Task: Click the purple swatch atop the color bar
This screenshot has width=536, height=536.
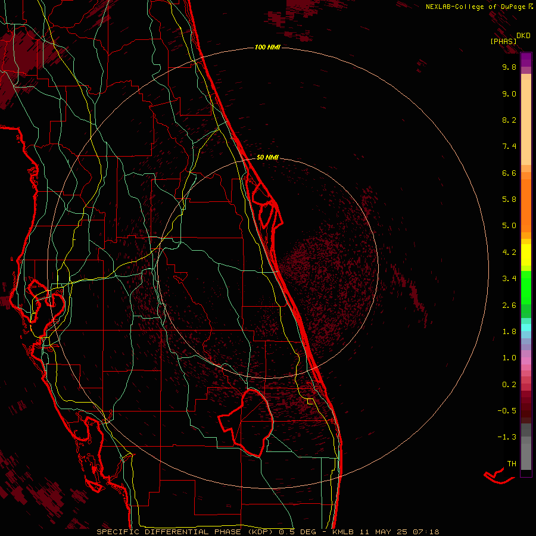Action: (x=526, y=60)
